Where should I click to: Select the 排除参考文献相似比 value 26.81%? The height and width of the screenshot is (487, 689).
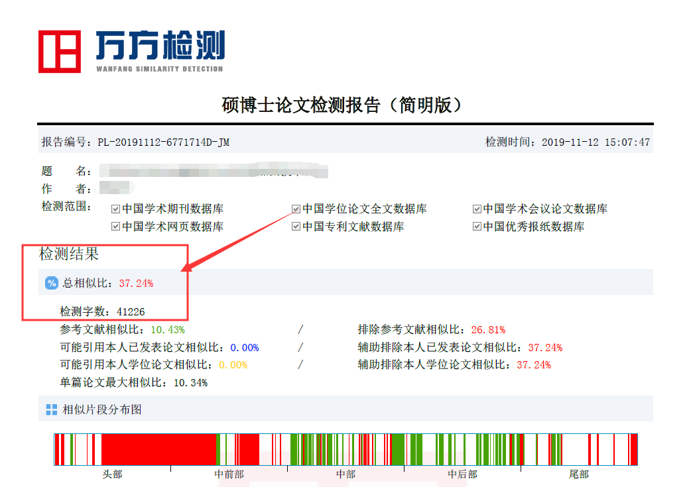pos(488,330)
